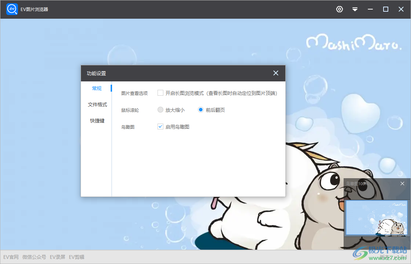Click the 功能设置 dialog title
Viewport: 411px width, 264px height.
(96, 73)
